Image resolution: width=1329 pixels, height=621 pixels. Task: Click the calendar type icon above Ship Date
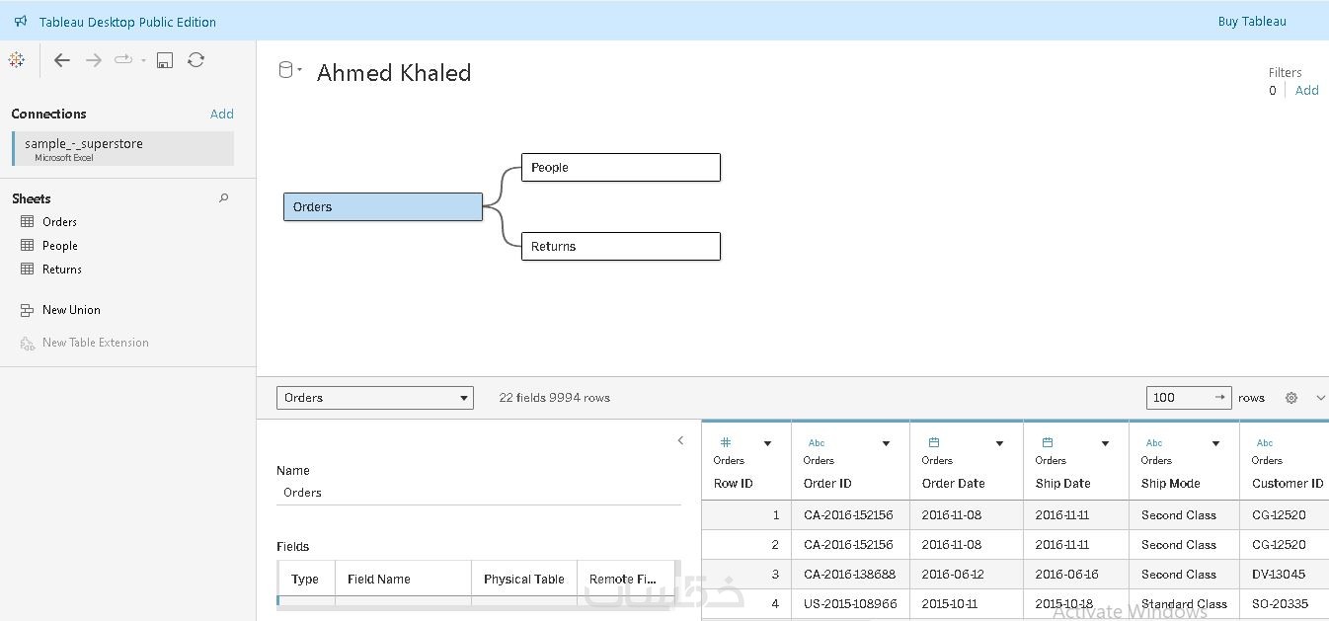tap(1048, 442)
